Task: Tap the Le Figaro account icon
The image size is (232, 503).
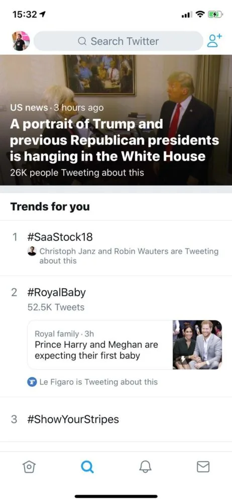Action: coord(32,382)
